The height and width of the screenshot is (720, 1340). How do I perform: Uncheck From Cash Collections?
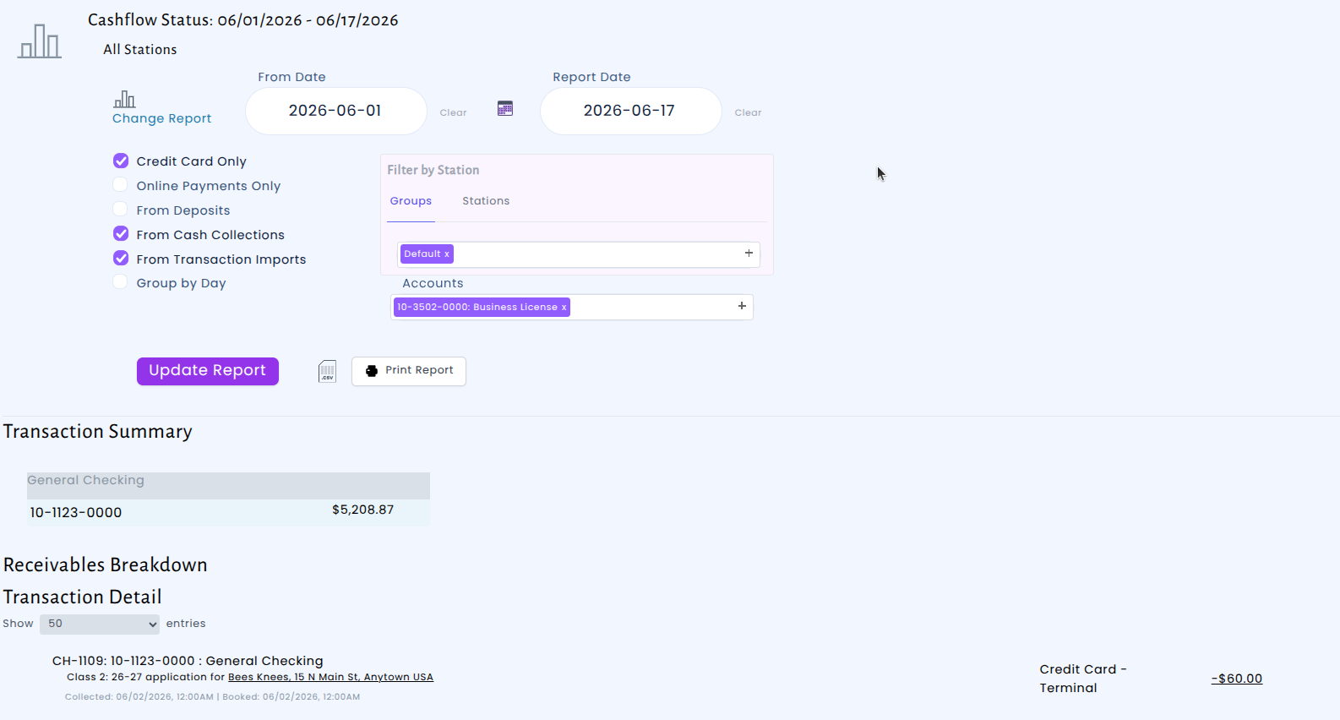pyautogui.click(x=121, y=234)
